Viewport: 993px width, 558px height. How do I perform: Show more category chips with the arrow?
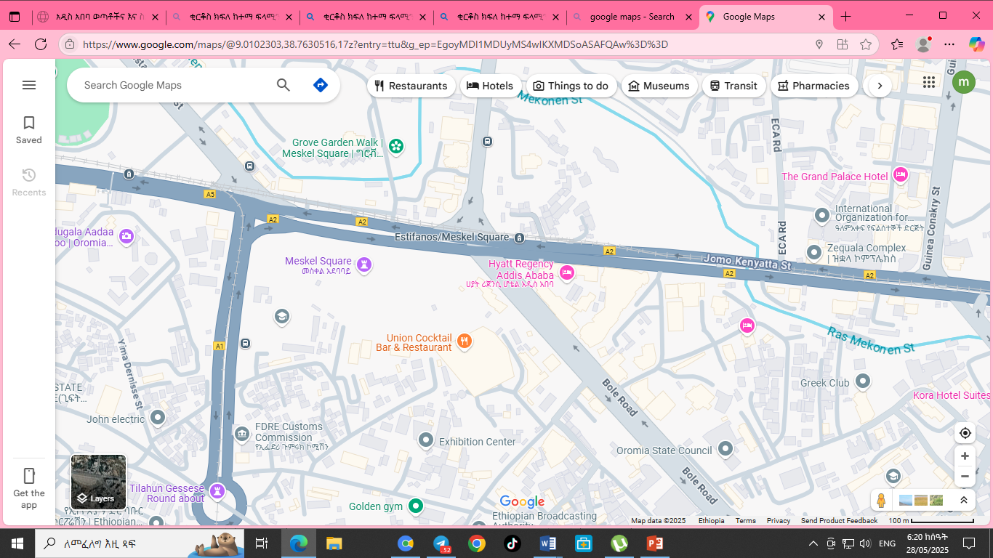pos(880,86)
